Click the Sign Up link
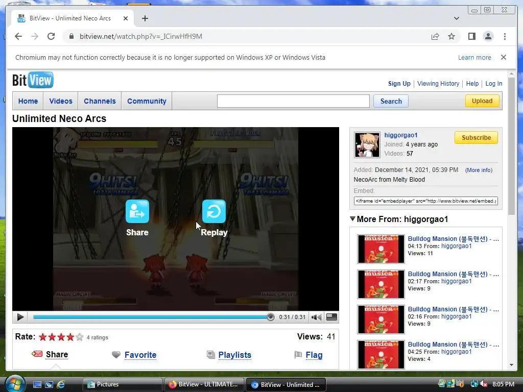523x392 pixels. point(399,84)
